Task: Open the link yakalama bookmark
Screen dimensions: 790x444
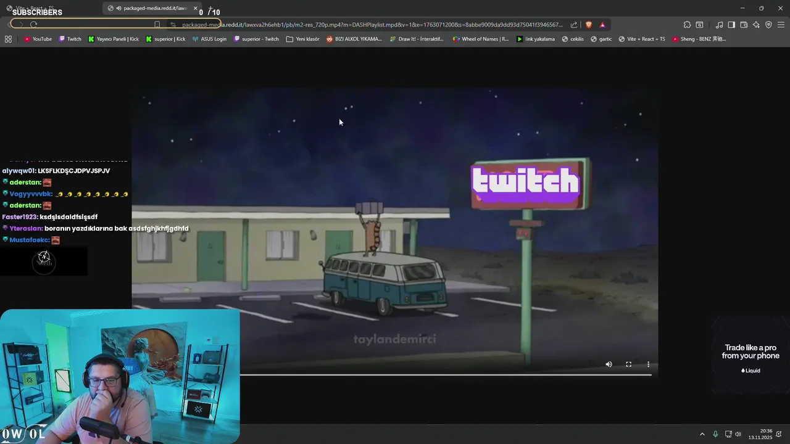Action: click(536, 39)
